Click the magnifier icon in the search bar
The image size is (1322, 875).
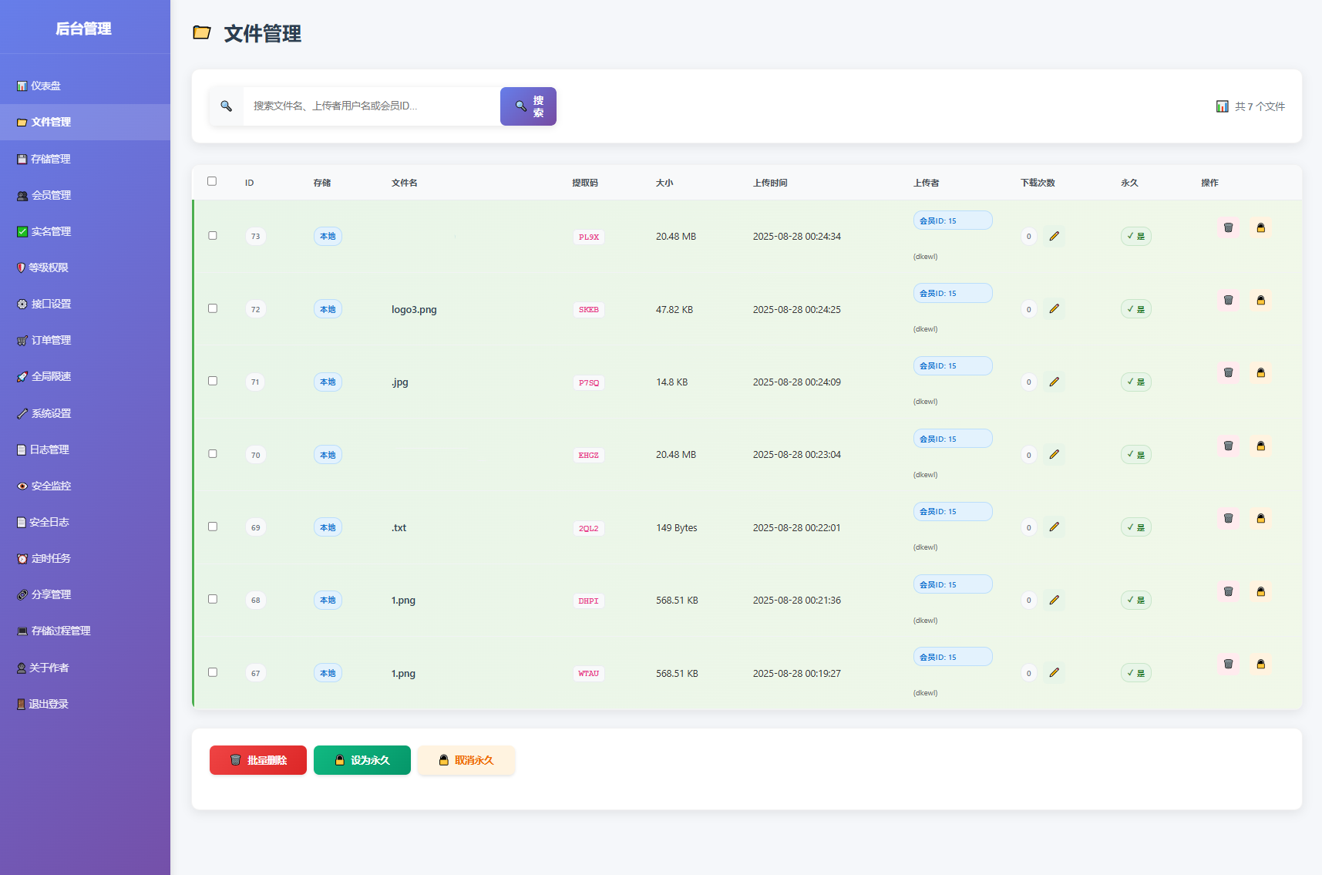pos(226,106)
